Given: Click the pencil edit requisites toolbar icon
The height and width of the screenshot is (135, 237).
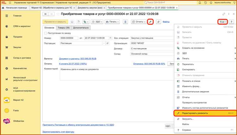Looking at the screenshot, I should coord(151,22).
